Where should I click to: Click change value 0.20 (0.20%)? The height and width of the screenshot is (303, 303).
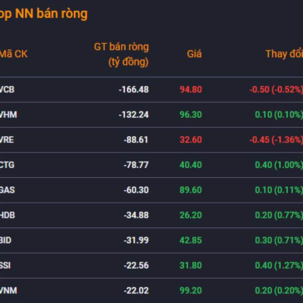coord(279,290)
